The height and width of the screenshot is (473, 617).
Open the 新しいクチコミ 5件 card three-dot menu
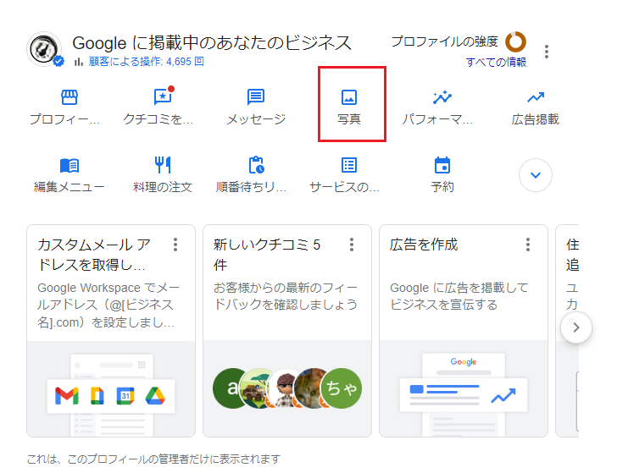[x=352, y=245]
